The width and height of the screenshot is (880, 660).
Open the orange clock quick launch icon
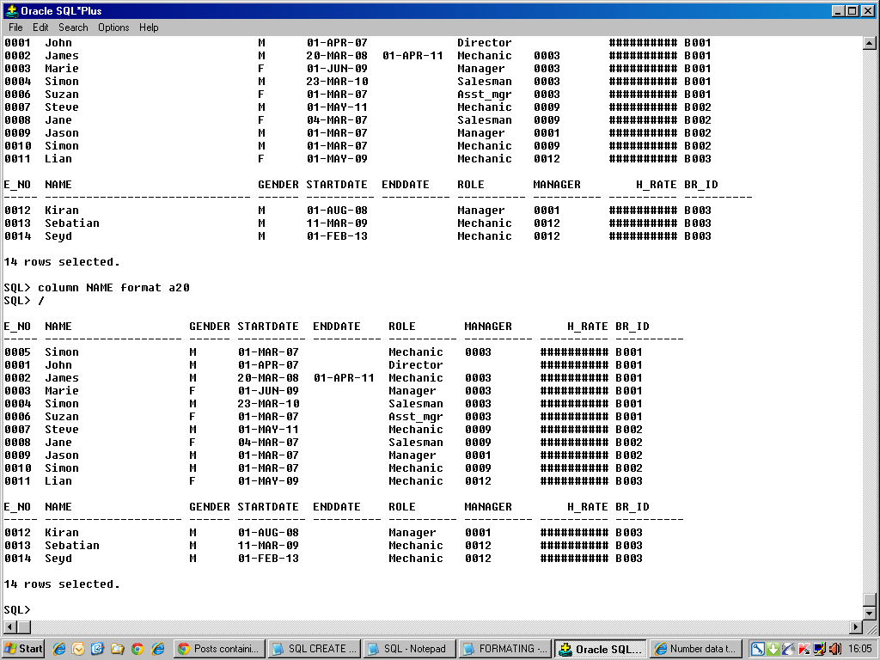pyautogui.click(x=78, y=649)
